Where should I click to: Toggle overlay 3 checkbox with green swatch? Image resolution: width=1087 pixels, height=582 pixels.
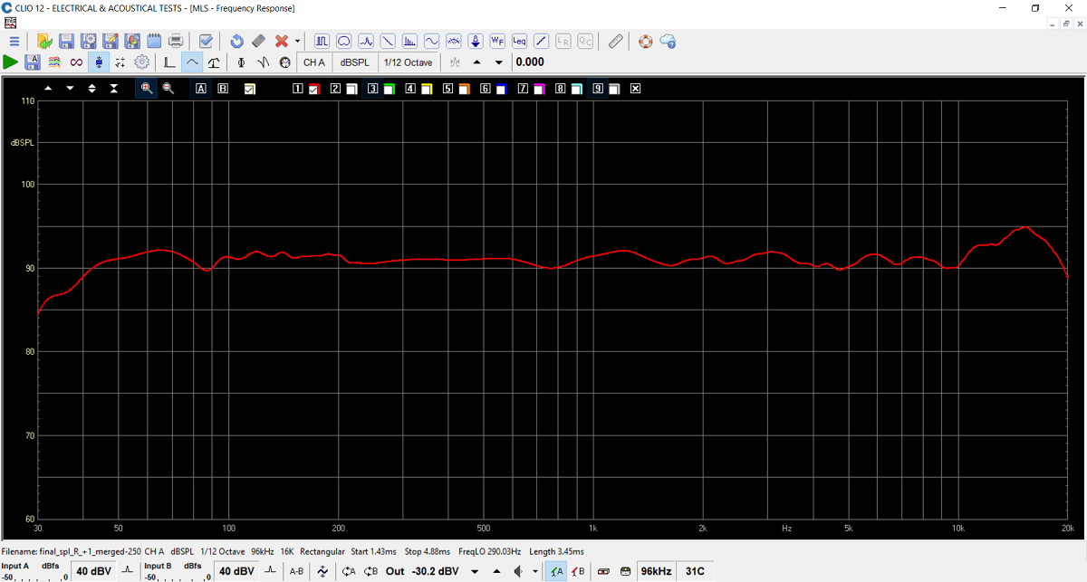tap(389, 89)
